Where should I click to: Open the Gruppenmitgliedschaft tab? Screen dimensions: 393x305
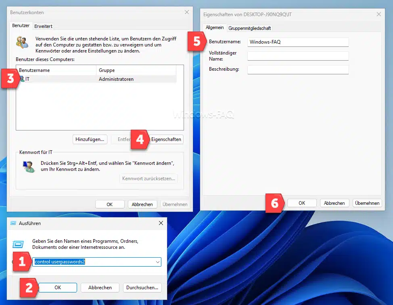(249, 28)
